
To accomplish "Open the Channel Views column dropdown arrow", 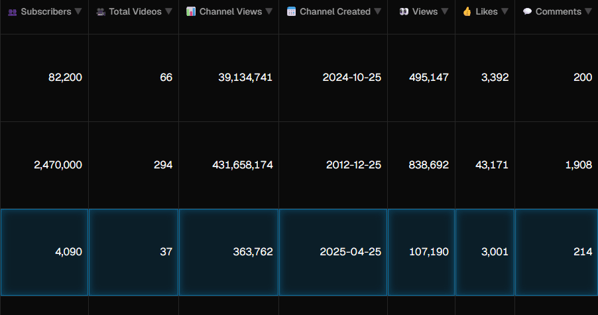I will coord(269,11).
